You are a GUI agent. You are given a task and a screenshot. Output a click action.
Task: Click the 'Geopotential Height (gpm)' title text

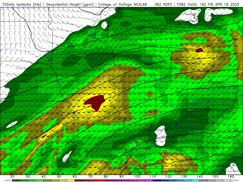pyautogui.click(x=70, y=4)
